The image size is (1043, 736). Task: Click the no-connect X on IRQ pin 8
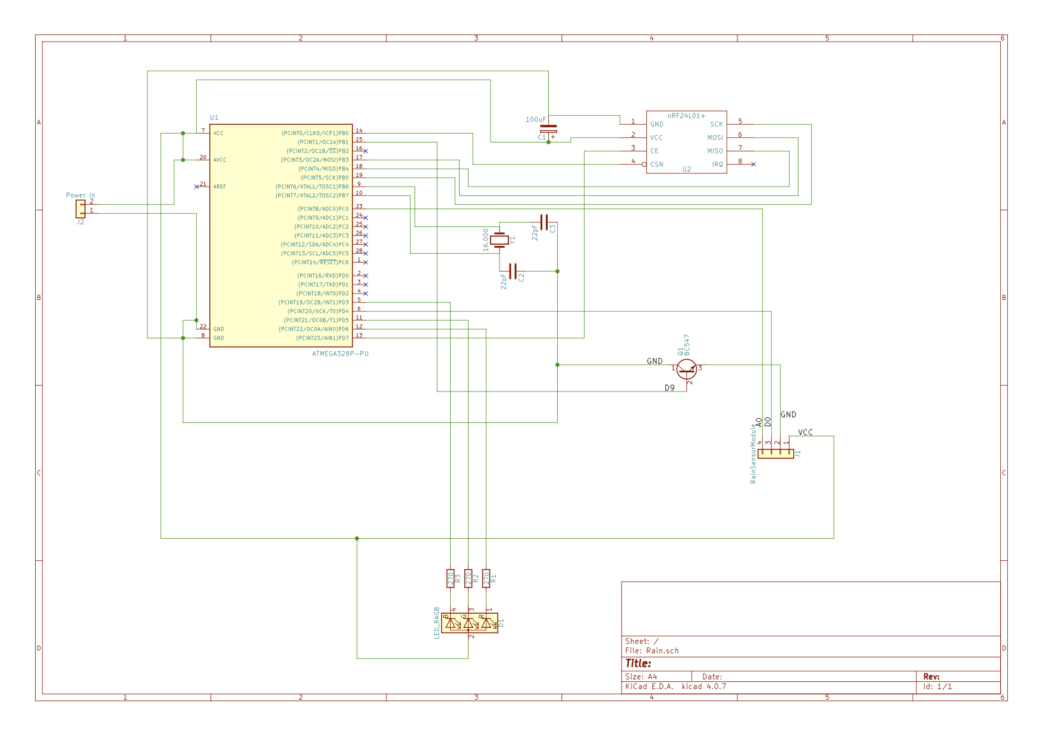tap(753, 164)
